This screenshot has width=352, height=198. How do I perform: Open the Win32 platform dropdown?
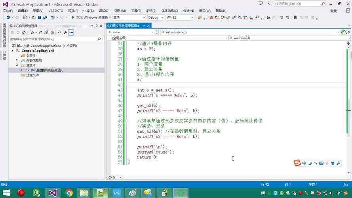pyautogui.click(x=179, y=17)
